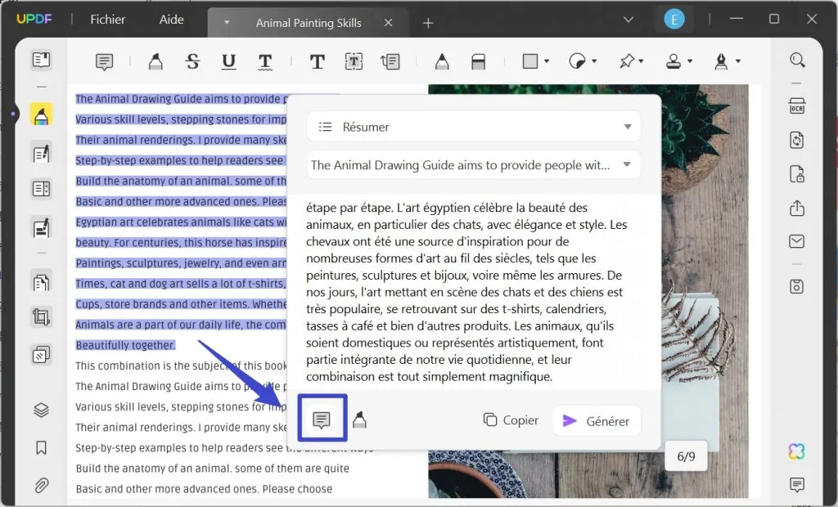This screenshot has width=838, height=507.
Task: Open the Search tool in the right sidebar
Action: click(797, 61)
